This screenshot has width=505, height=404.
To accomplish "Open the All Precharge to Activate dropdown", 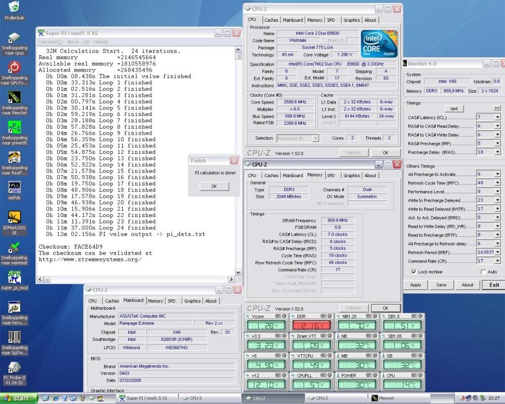I will coord(498,174).
